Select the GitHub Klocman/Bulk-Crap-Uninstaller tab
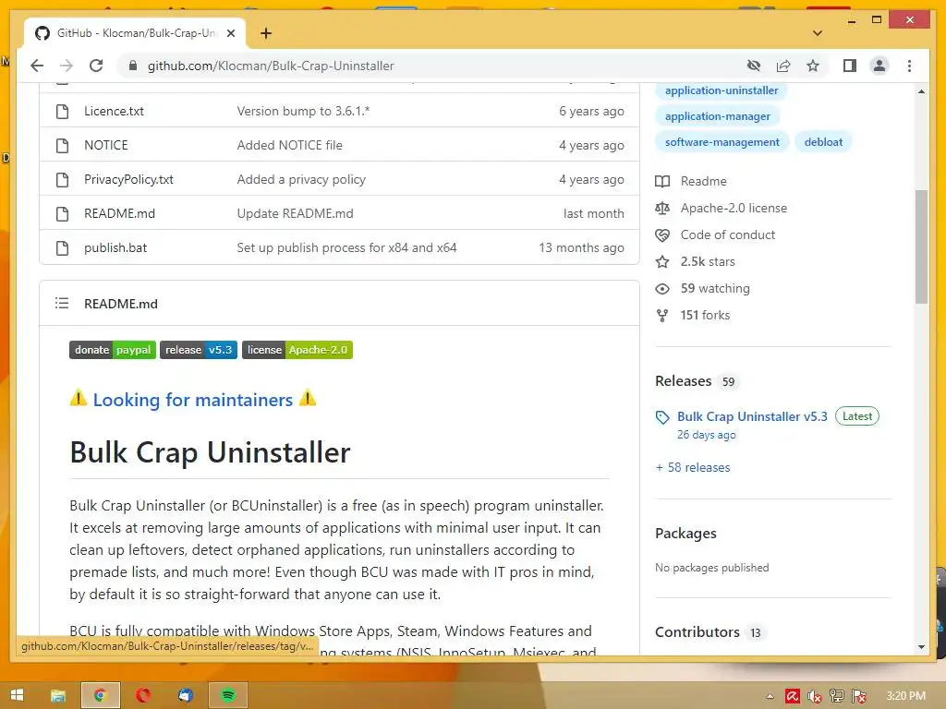The width and height of the screenshot is (946, 709). pos(135,33)
